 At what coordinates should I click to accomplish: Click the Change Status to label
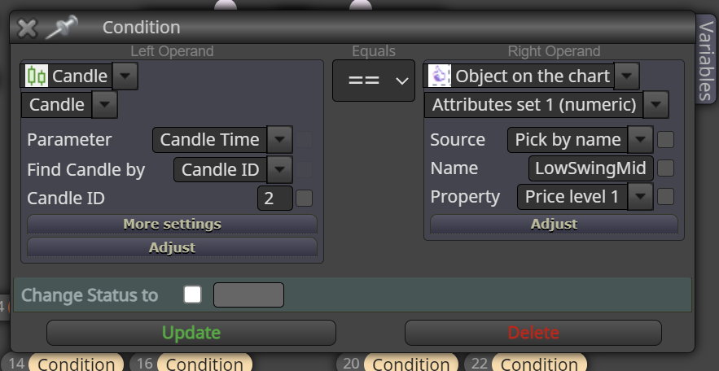click(x=90, y=295)
